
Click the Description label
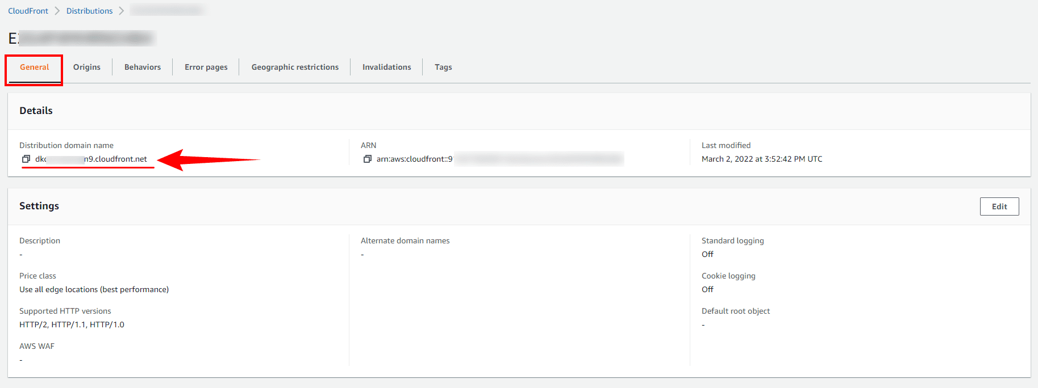40,241
